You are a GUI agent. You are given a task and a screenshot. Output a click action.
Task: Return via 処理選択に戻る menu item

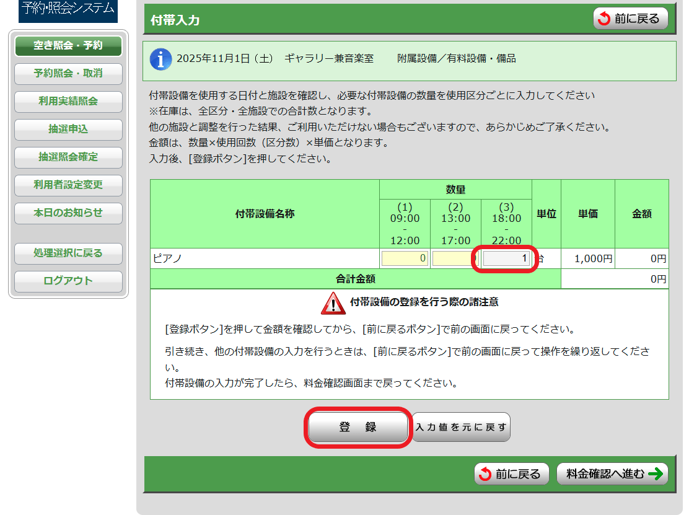(x=68, y=253)
